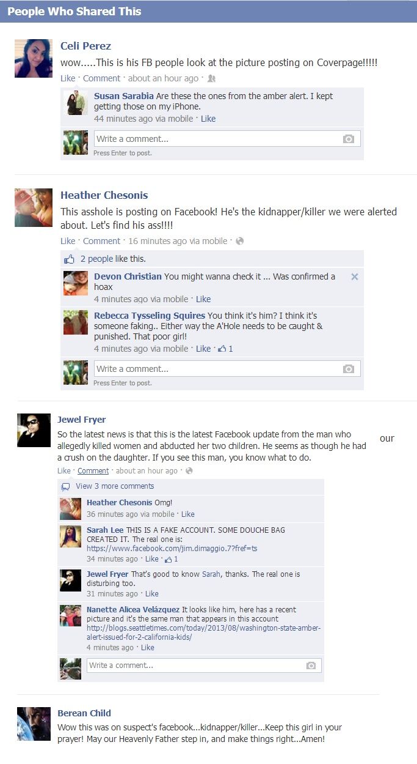Click Comment link under Jewel Fryer post
Screen dimensions: 417x764
coord(93,471)
